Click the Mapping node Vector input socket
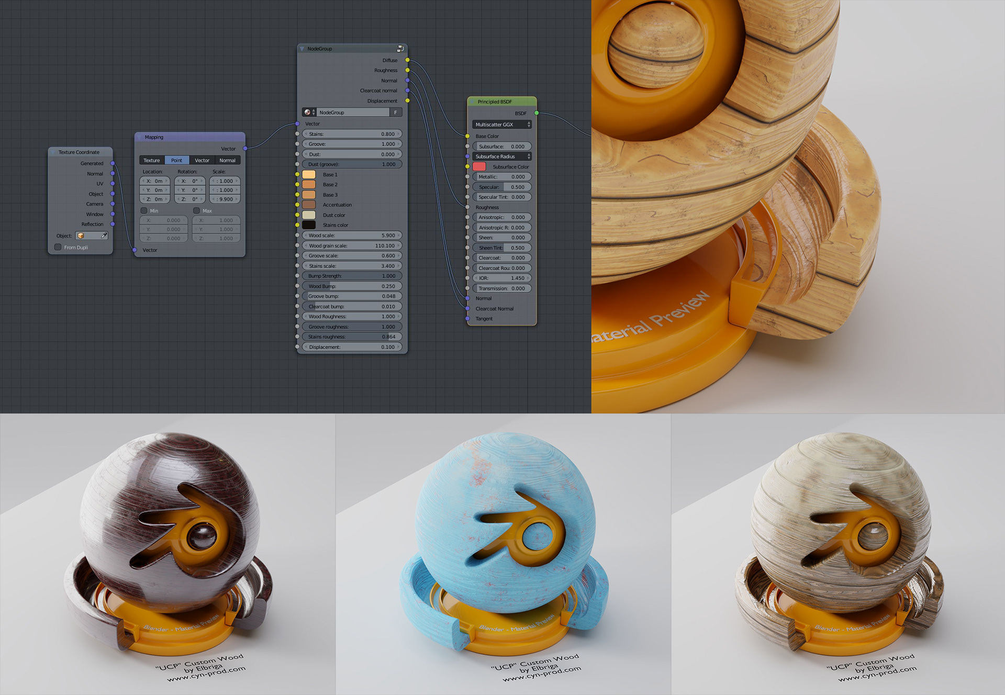 135,250
